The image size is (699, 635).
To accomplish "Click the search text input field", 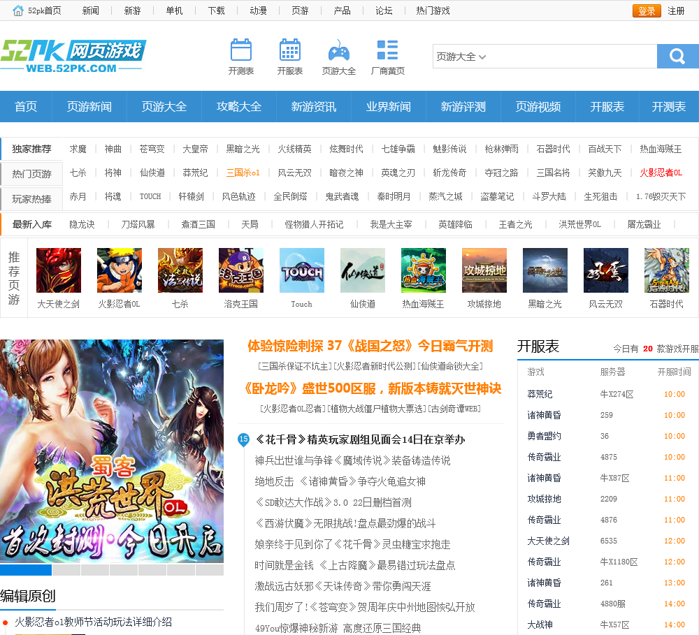I will (x=573, y=56).
